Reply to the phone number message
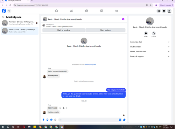Screen dimensions: 175x129 click(x=63, y=108)
